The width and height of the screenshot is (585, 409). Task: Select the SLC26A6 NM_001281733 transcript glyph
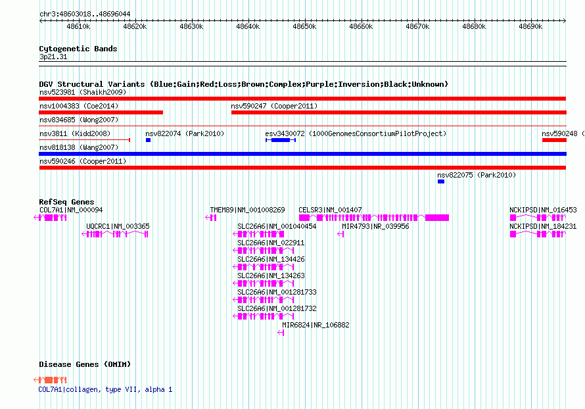[x=264, y=300]
